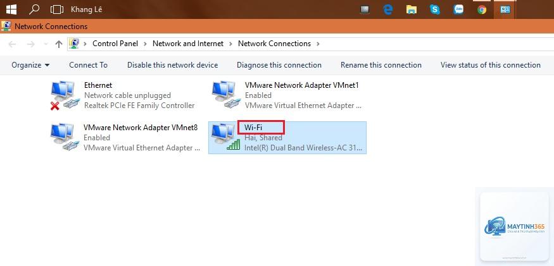Open the Zalo taskbar icon
This screenshot has width=554, height=266.
click(458, 9)
